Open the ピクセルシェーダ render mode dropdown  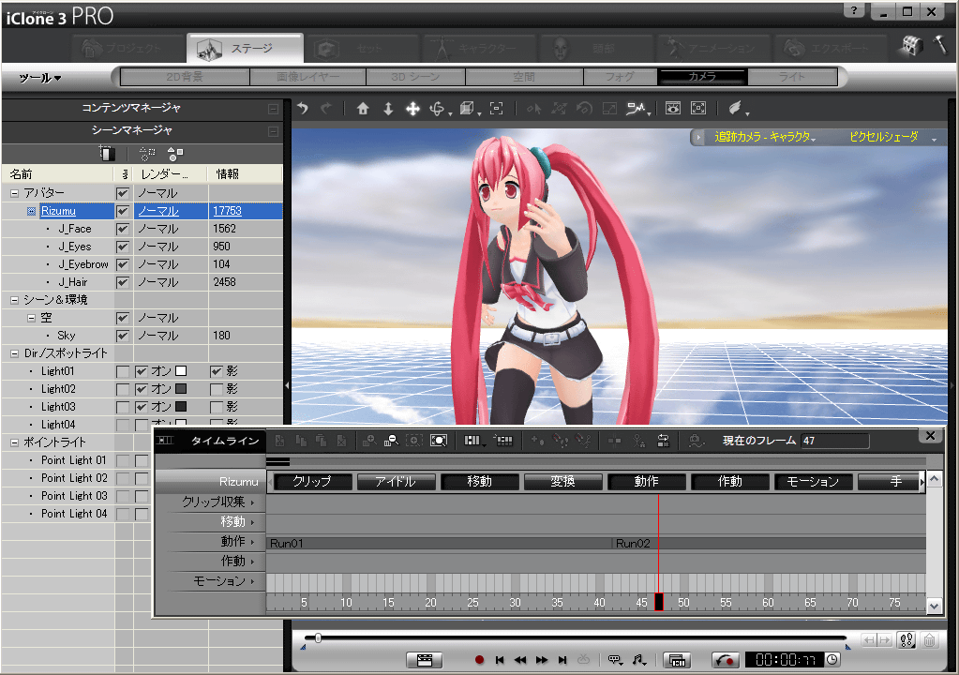pyautogui.click(x=892, y=137)
